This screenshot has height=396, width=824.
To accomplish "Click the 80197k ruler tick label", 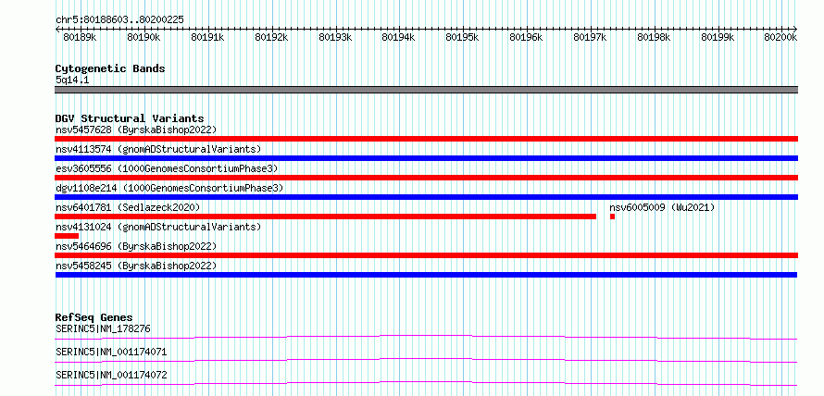I will pyautogui.click(x=590, y=38).
